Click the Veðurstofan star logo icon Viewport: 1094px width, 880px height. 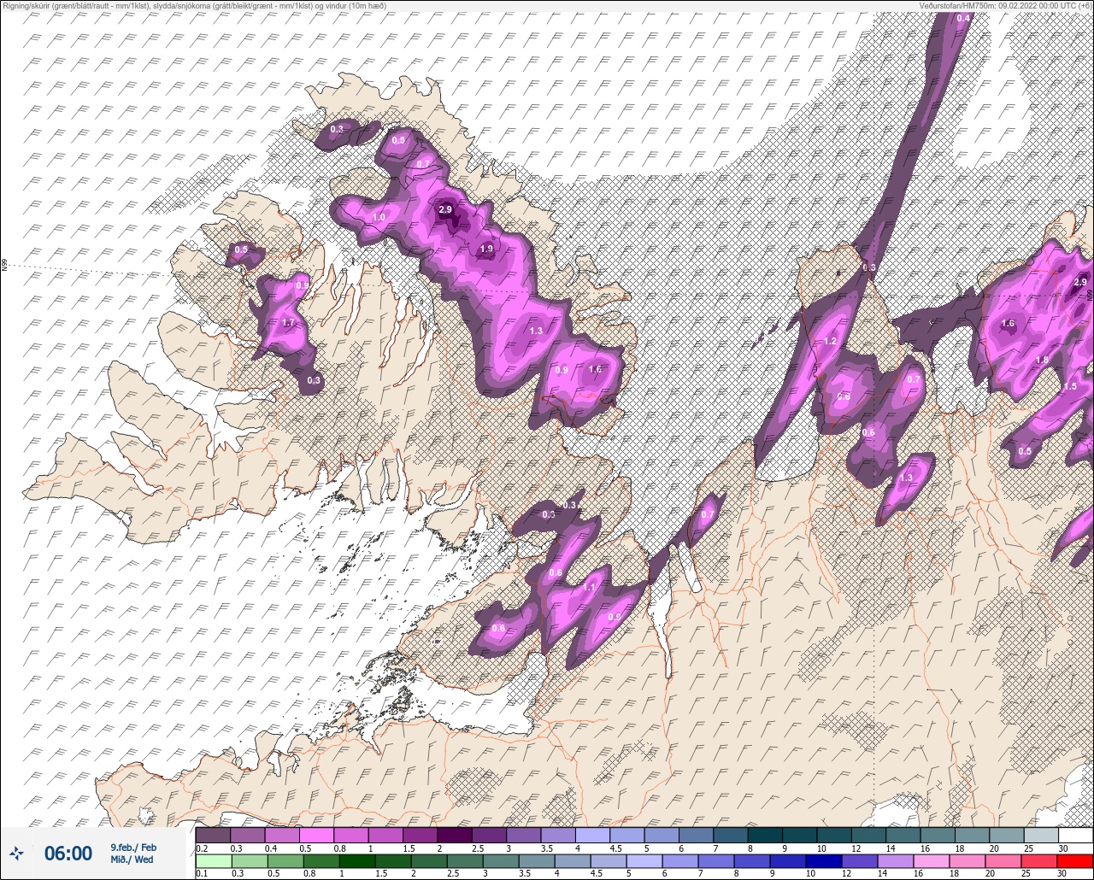coord(16,854)
